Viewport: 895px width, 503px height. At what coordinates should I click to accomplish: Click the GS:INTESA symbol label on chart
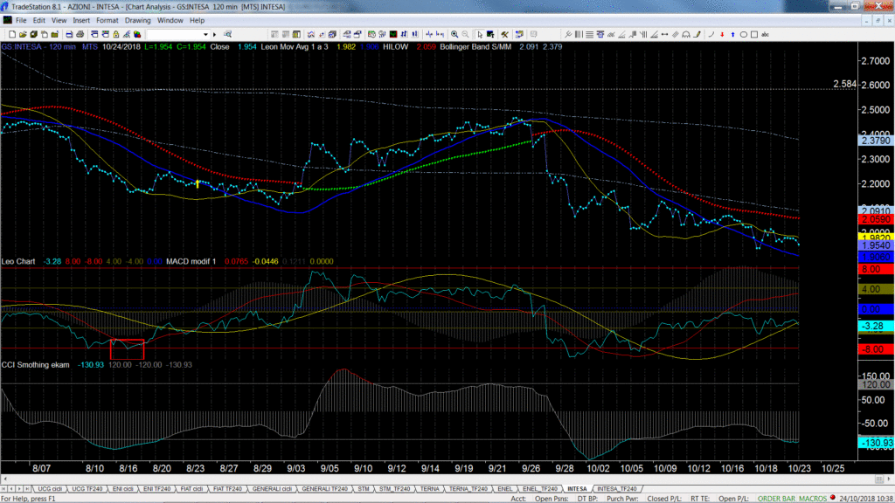pos(21,47)
